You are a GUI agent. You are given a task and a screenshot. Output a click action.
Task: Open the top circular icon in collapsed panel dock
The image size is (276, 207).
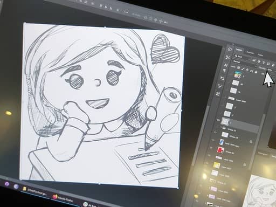click(230, 50)
